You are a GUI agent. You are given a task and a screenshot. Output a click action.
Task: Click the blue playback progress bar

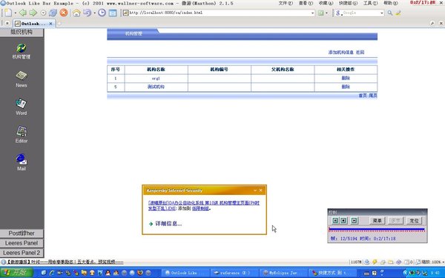pyautogui.click(x=377, y=229)
